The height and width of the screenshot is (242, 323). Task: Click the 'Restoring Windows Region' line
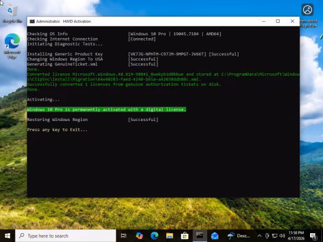[x=58, y=120]
